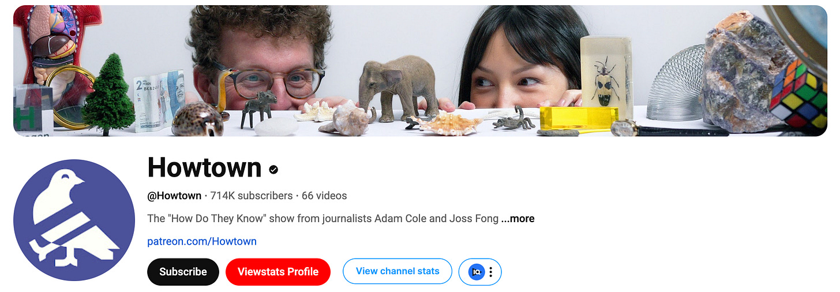The image size is (840, 292).
Task: Click the channel description about Adam Cole and Joss Fong
Action: [x=323, y=219]
